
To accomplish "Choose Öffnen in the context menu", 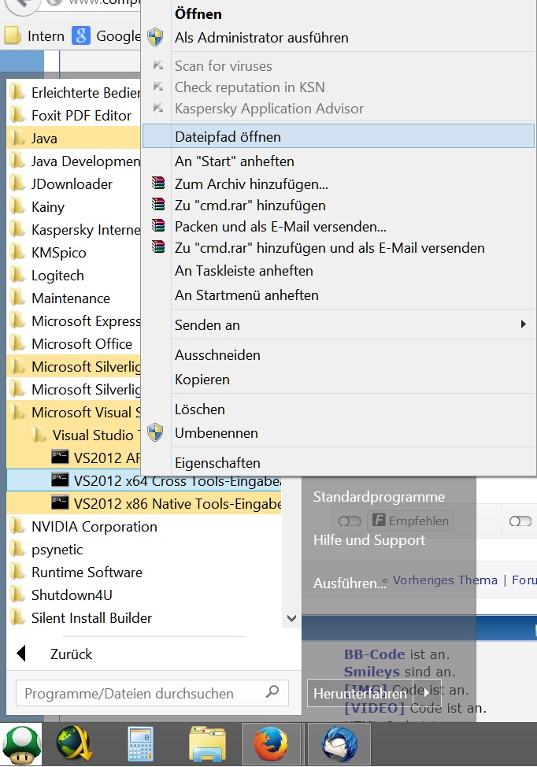I will (x=339, y=13).
